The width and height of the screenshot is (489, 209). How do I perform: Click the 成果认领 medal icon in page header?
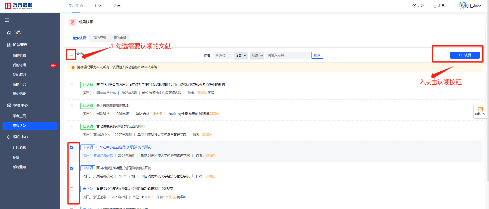pyautogui.click(x=73, y=22)
